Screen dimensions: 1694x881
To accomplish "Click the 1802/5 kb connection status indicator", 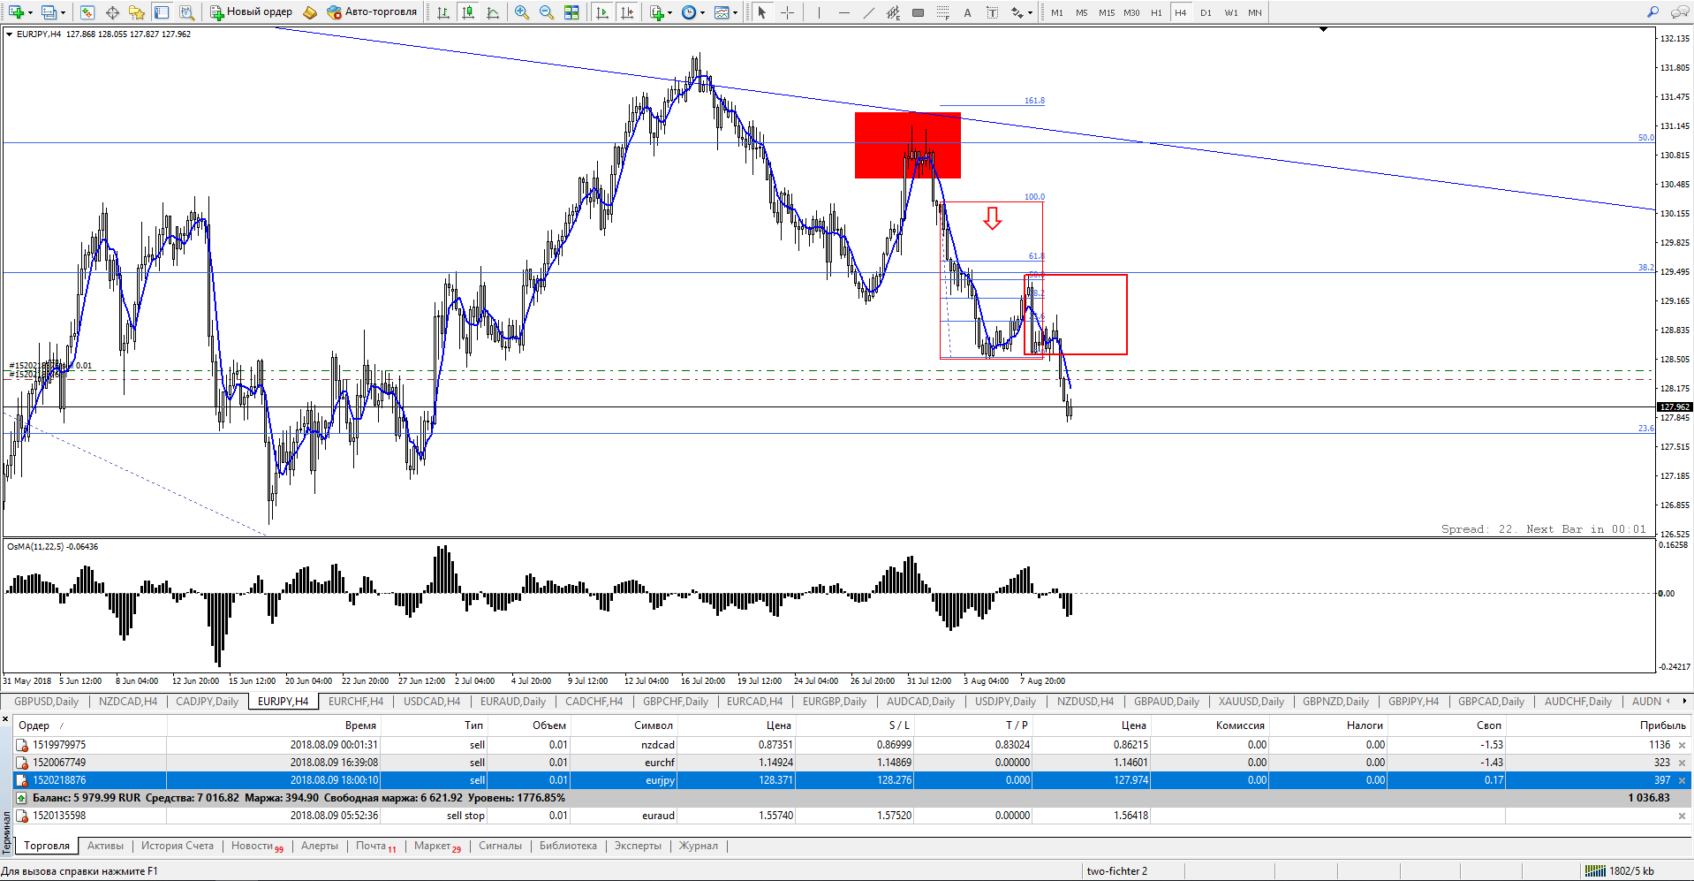I will click(x=1620, y=871).
